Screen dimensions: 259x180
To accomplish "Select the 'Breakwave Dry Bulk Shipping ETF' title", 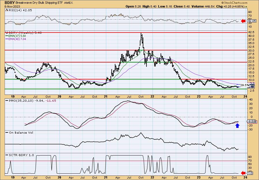I will pyautogui.click(x=39, y=3).
